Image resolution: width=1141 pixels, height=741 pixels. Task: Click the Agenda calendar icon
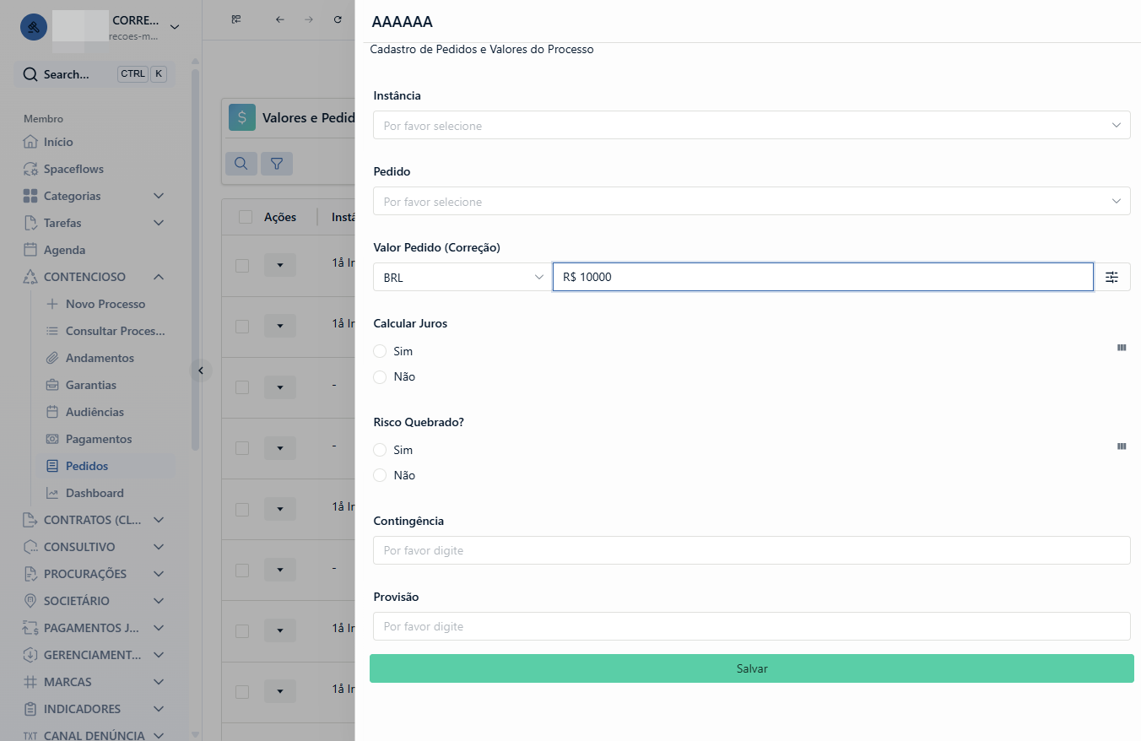[x=30, y=250]
